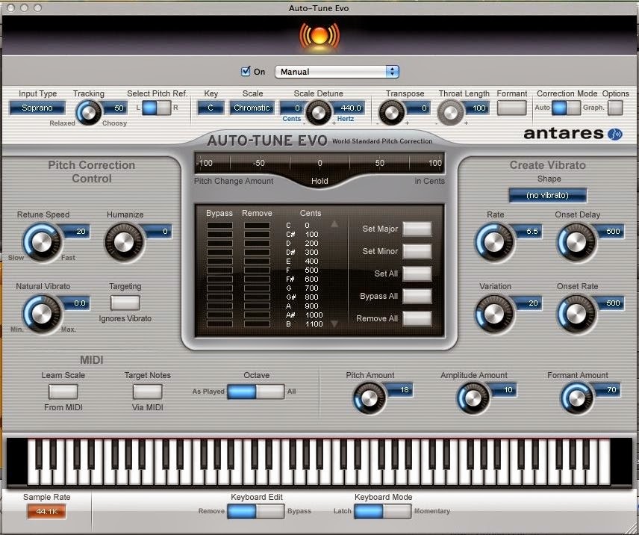Click the Humanize knob

point(124,242)
